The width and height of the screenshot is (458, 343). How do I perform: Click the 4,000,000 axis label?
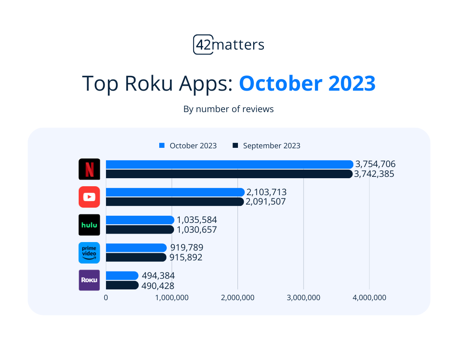(x=369, y=297)
